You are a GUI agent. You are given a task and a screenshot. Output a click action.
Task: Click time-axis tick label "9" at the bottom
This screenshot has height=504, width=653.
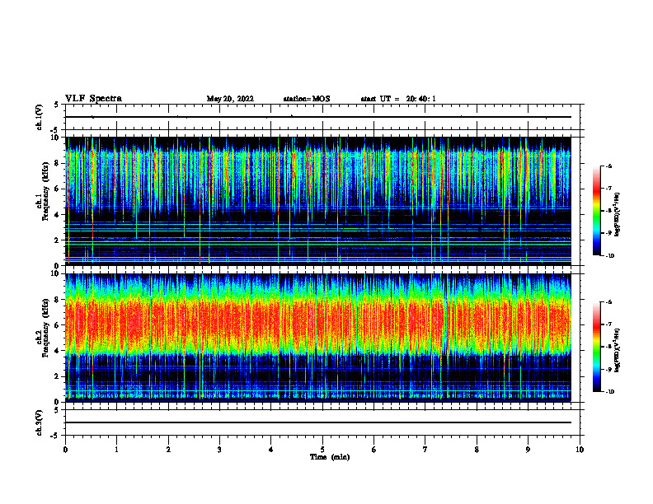point(528,450)
